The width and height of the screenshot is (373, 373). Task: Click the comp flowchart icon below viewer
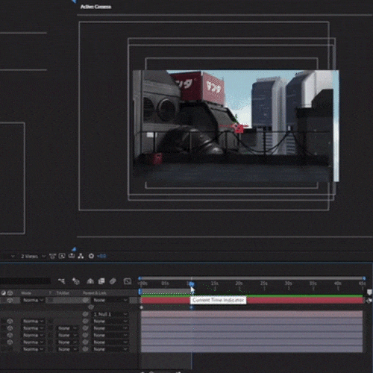tap(81, 256)
